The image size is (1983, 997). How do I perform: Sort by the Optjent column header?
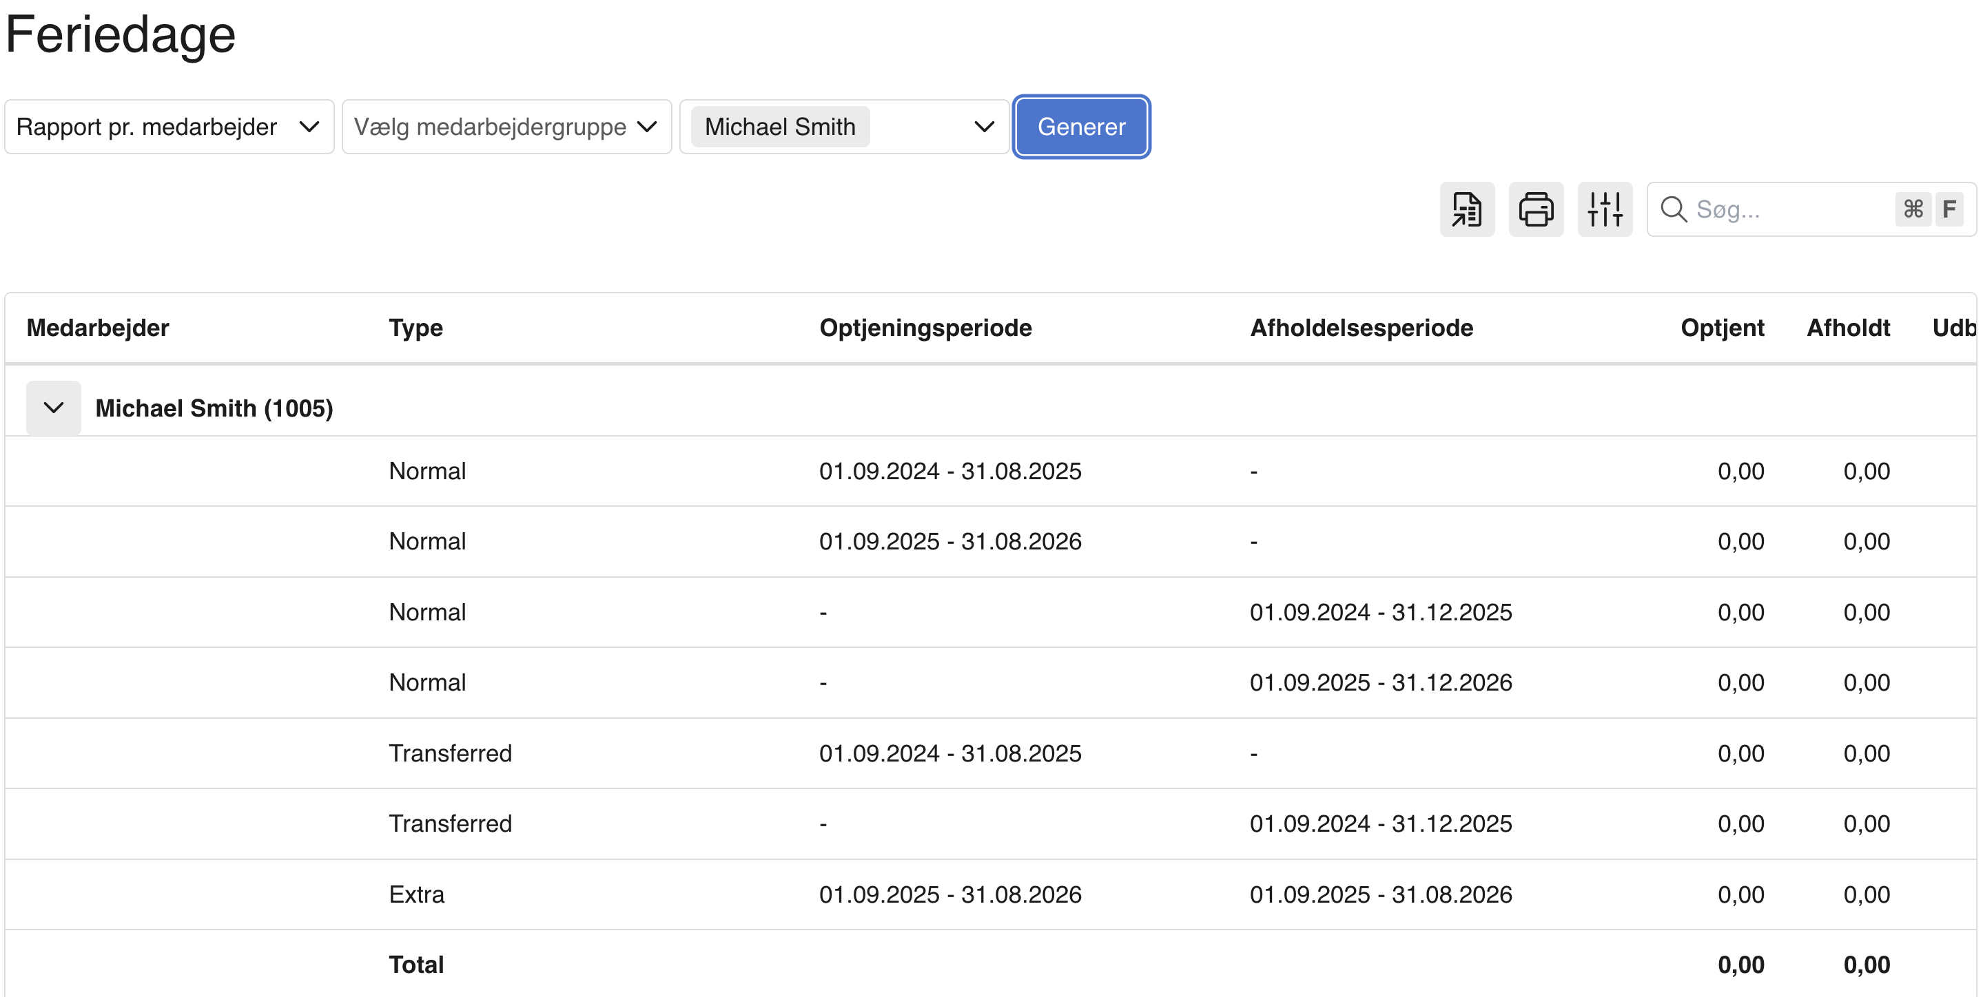[1721, 328]
